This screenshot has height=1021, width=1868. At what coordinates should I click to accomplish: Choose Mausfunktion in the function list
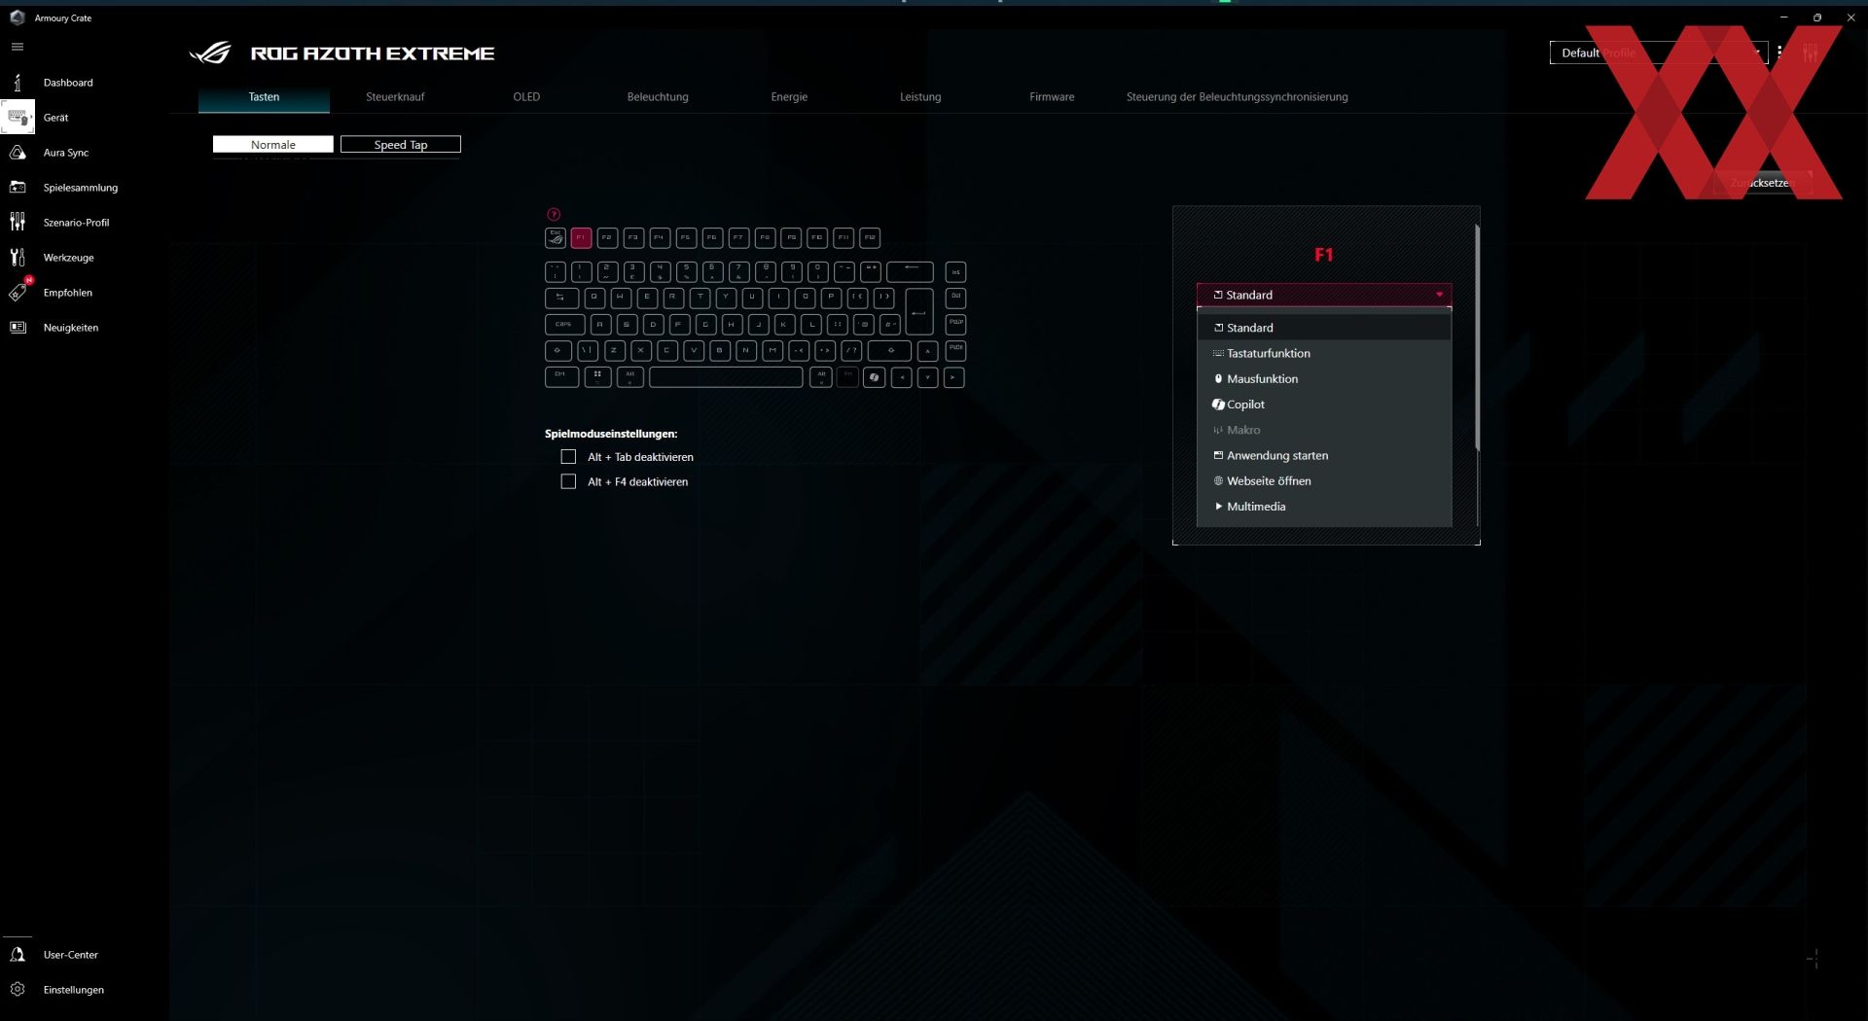(x=1324, y=379)
